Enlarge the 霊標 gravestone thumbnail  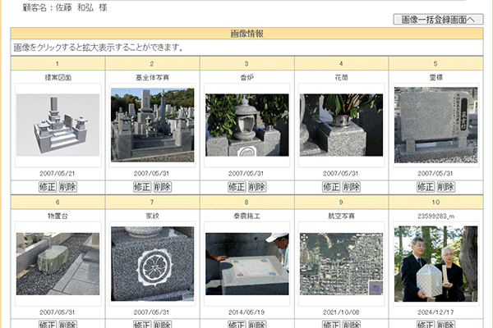point(435,125)
